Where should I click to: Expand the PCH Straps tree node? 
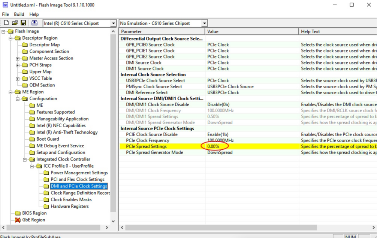18,65
